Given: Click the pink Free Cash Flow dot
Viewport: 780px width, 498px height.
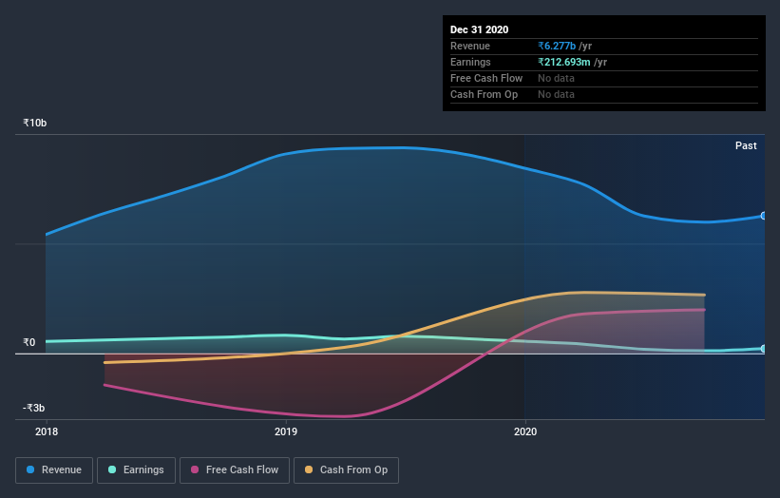Looking at the screenshot, I should [x=195, y=469].
